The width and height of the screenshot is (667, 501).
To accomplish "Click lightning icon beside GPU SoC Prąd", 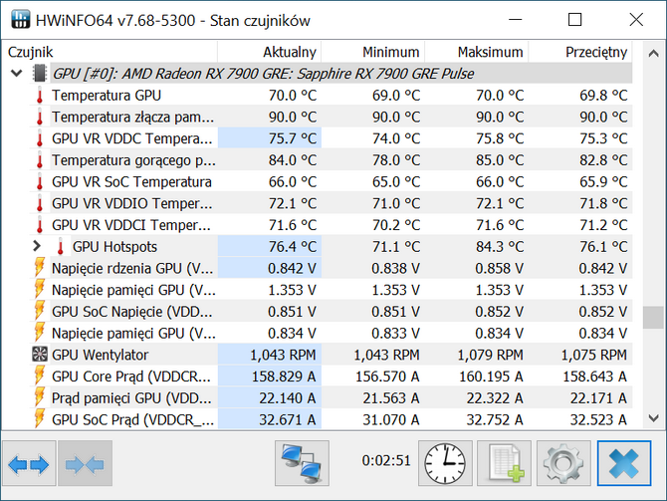I will tap(39, 419).
